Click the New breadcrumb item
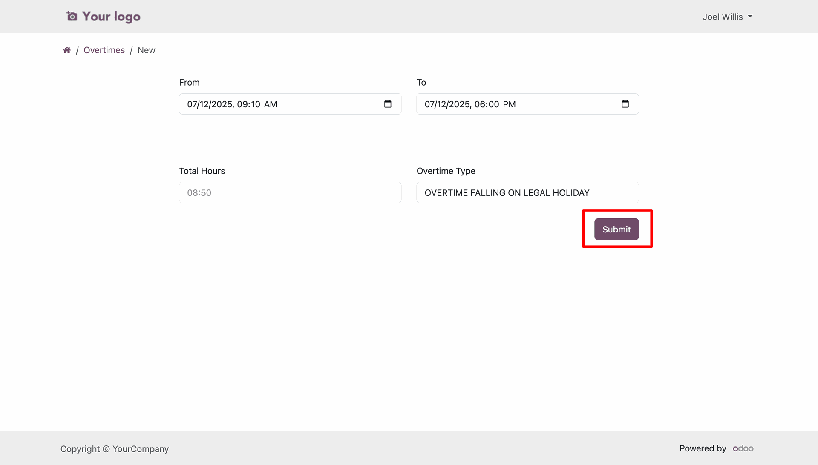 point(146,50)
